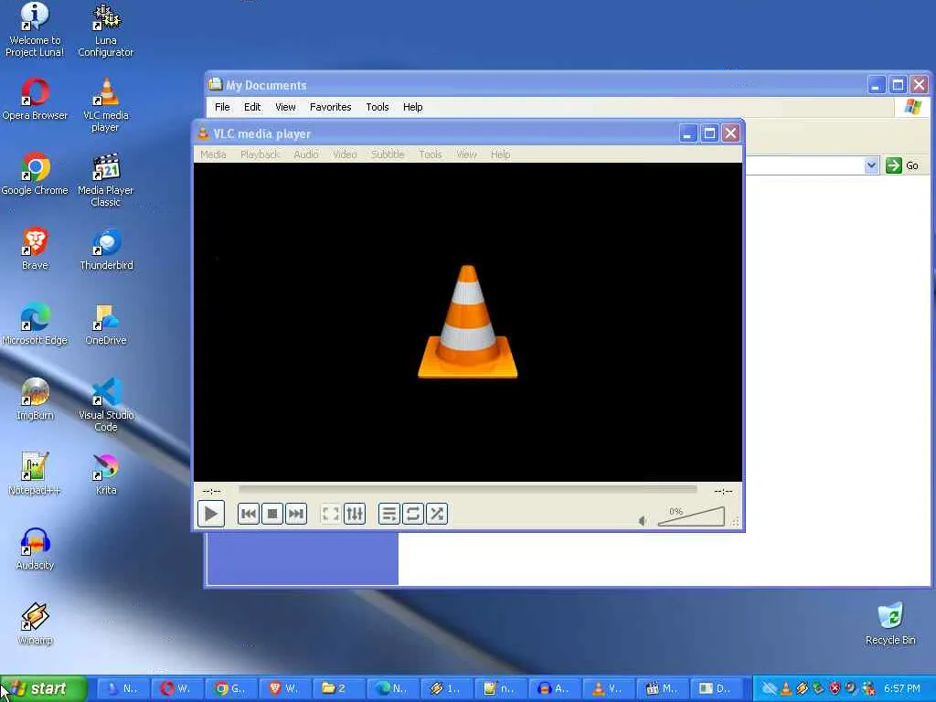936x702 pixels.
Task: Switch to VLC taskbar button
Action: 607,688
